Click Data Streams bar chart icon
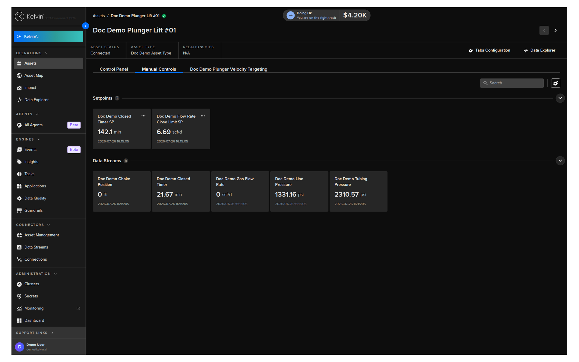Viewport: 579px width, 362px height. (19, 247)
